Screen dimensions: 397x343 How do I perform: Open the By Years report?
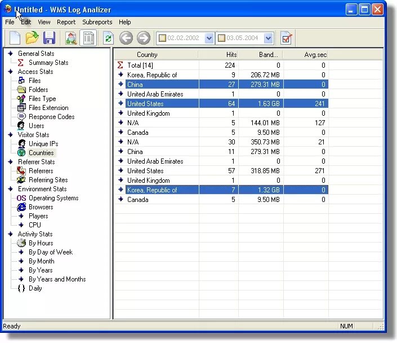click(x=41, y=270)
